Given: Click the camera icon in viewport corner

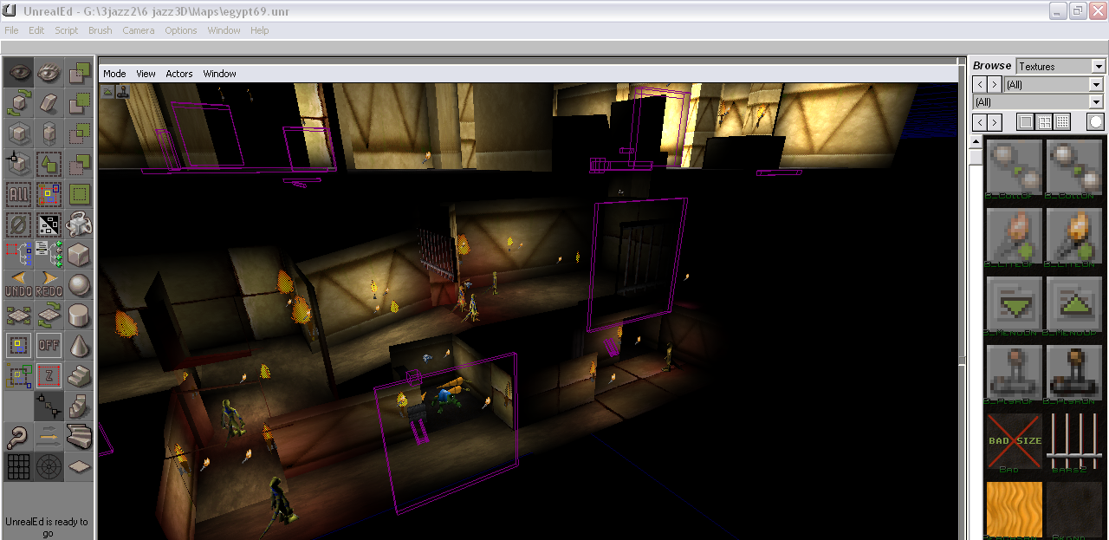Looking at the screenshot, I should click(x=108, y=90).
